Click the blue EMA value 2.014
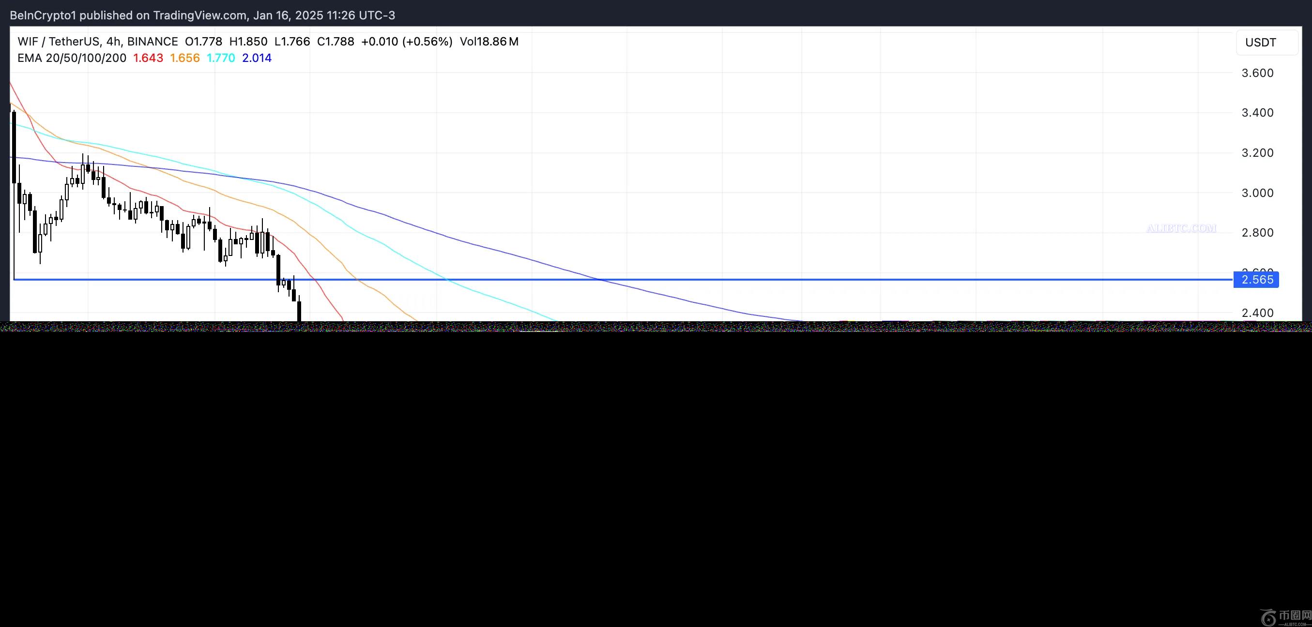The image size is (1312, 627). (x=257, y=58)
